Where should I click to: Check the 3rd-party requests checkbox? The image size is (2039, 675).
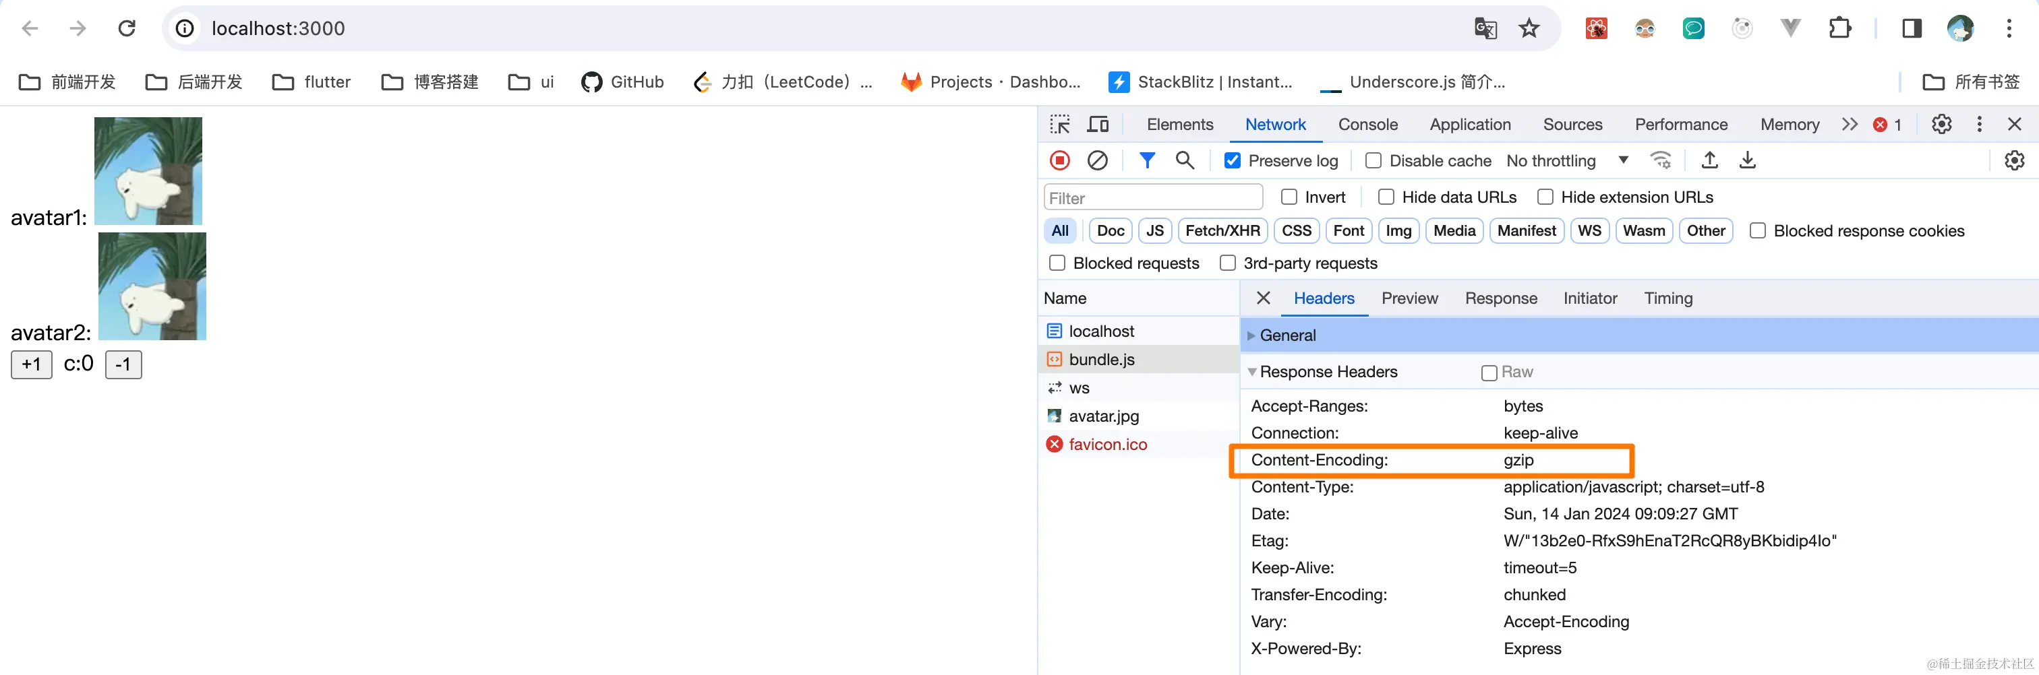click(x=1228, y=263)
